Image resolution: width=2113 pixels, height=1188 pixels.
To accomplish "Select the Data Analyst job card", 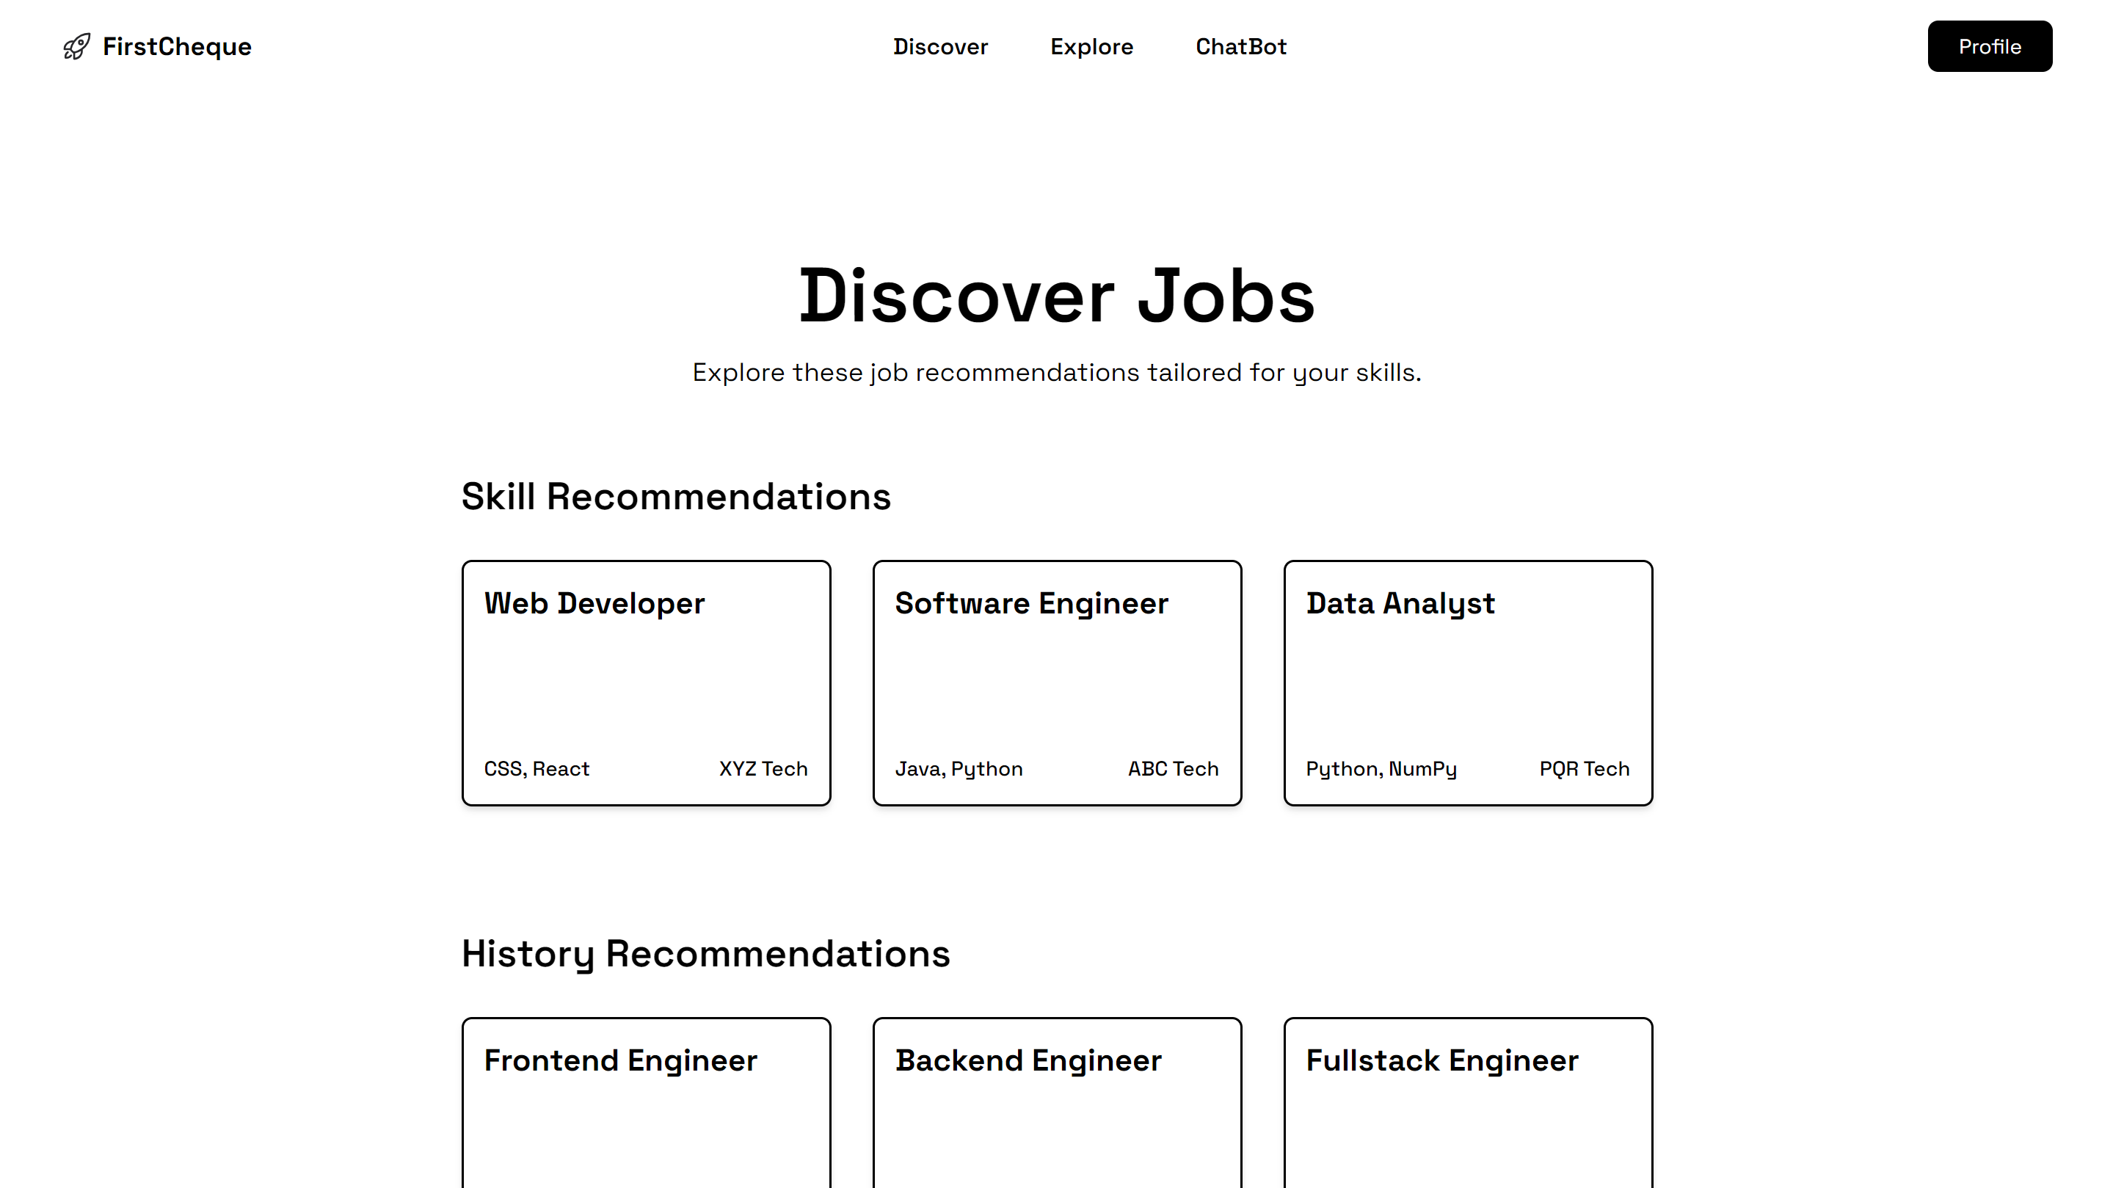I will coord(1467,683).
